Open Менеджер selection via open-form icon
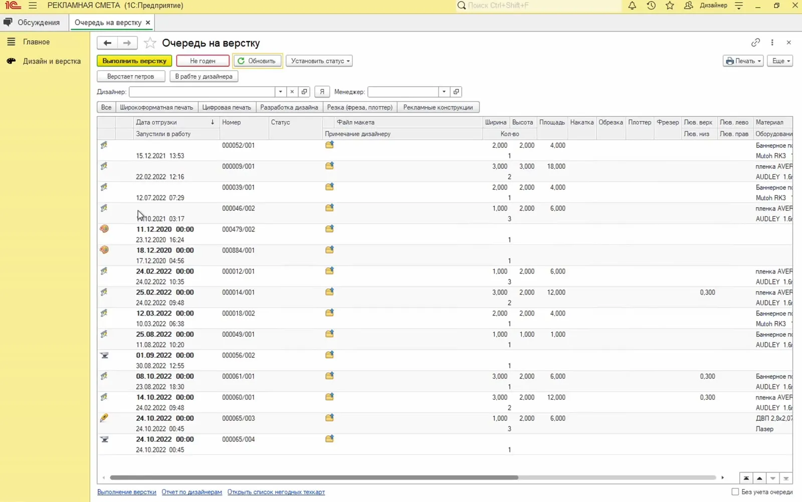The height and width of the screenshot is (502, 802). point(456,92)
